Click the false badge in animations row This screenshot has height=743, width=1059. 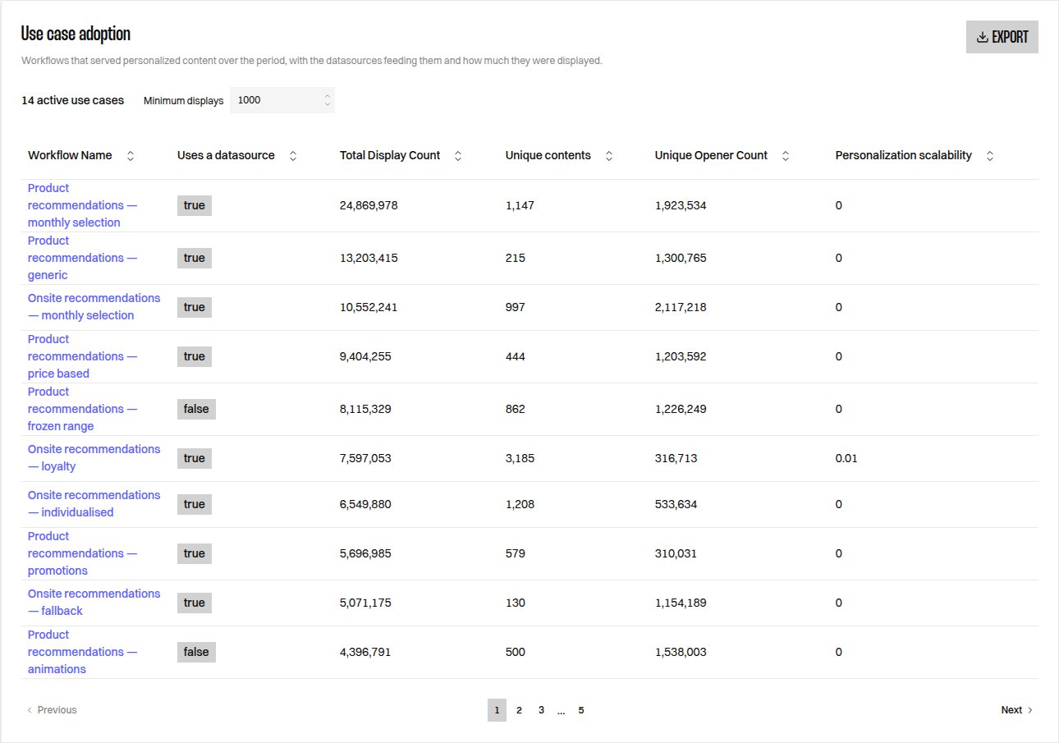(196, 652)
